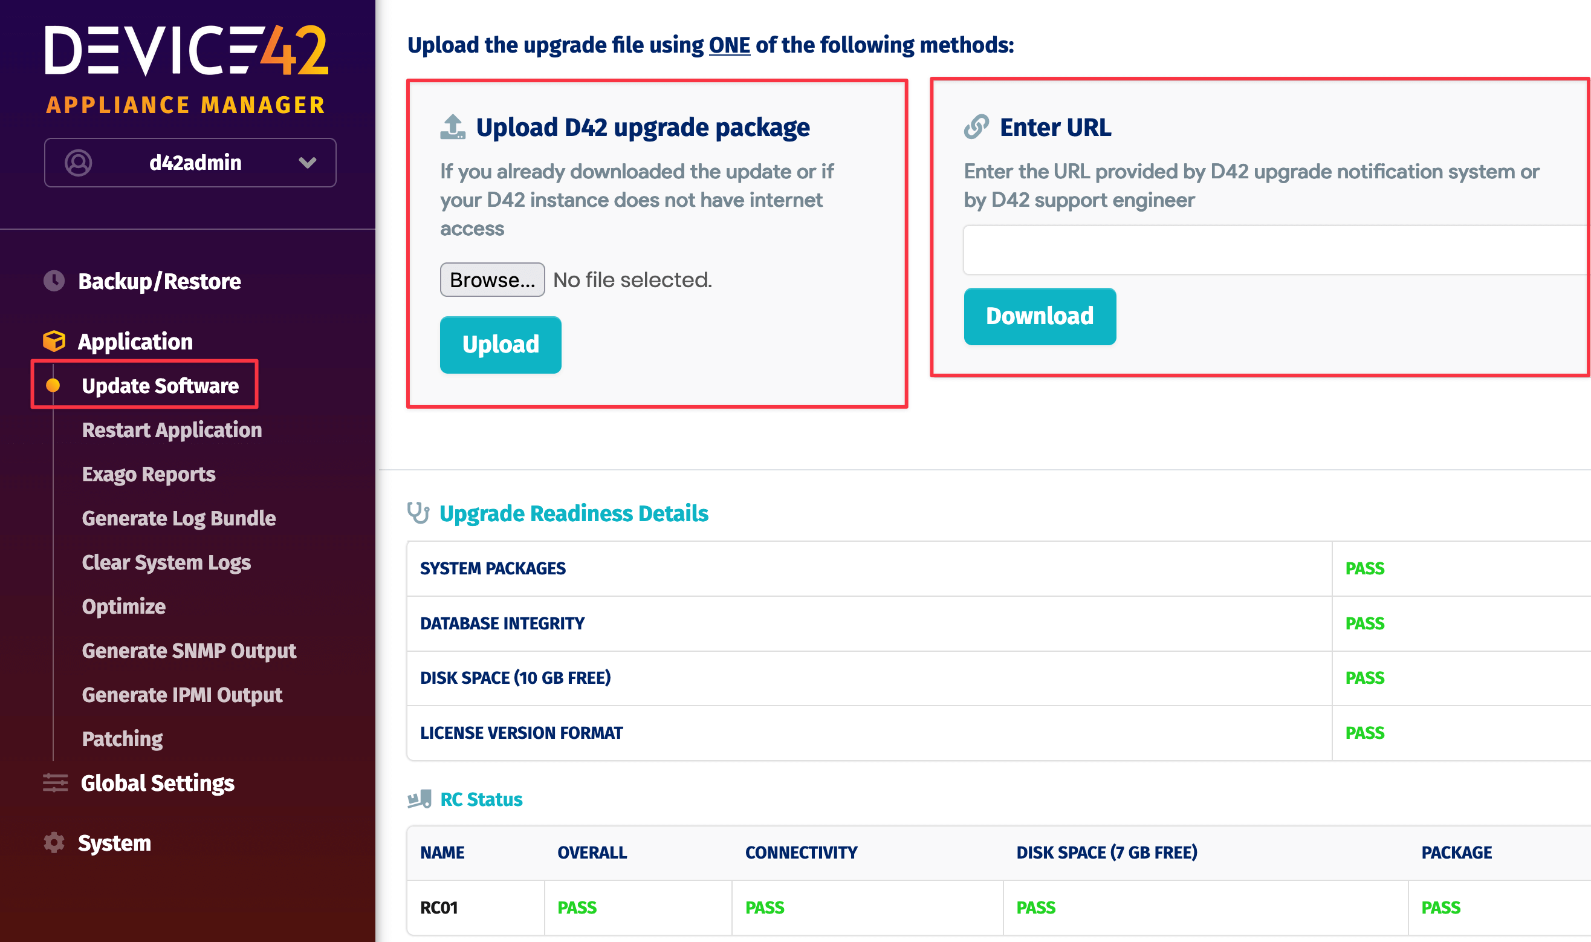Click the Upload button

point(500,345)
